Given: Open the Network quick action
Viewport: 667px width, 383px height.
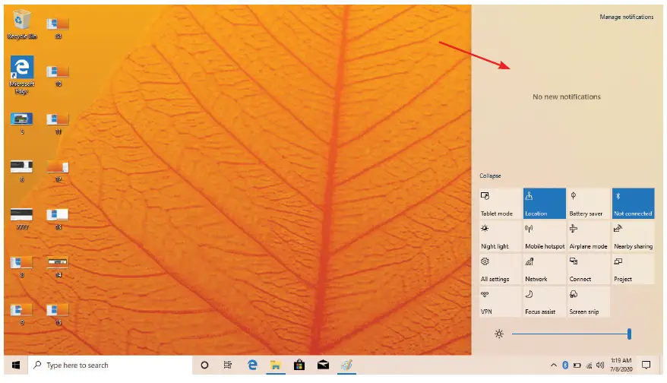Looking at the screenshot, I should 545,269.
